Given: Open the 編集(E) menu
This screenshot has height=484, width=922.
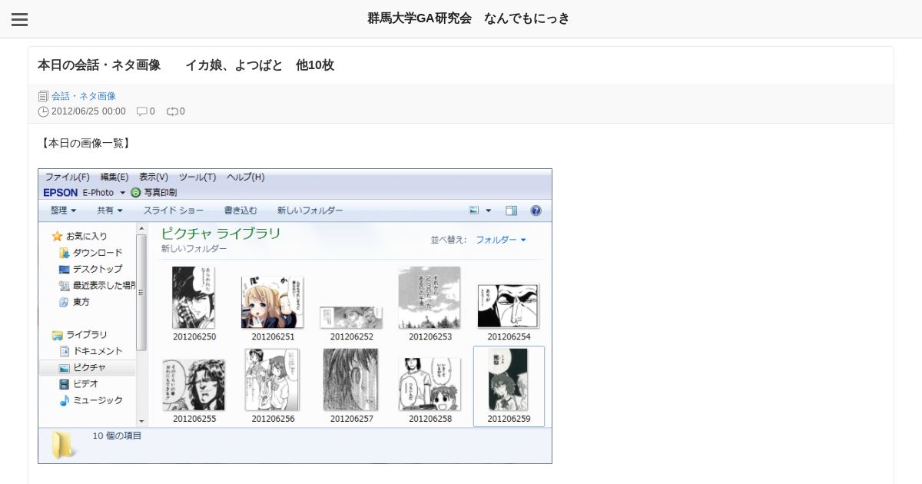Looking at the screenshot, I should point(114,177).
